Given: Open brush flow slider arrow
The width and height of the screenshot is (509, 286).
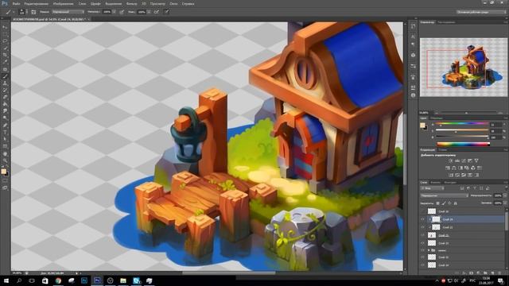Looking at the screenshot, I should [x=149, y=12].
